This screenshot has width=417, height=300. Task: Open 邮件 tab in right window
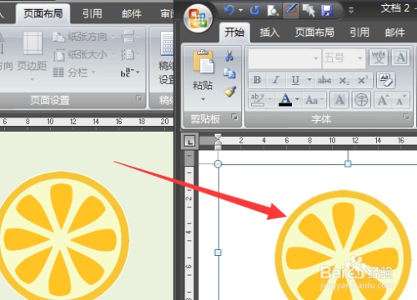click(x=394, y=32)
